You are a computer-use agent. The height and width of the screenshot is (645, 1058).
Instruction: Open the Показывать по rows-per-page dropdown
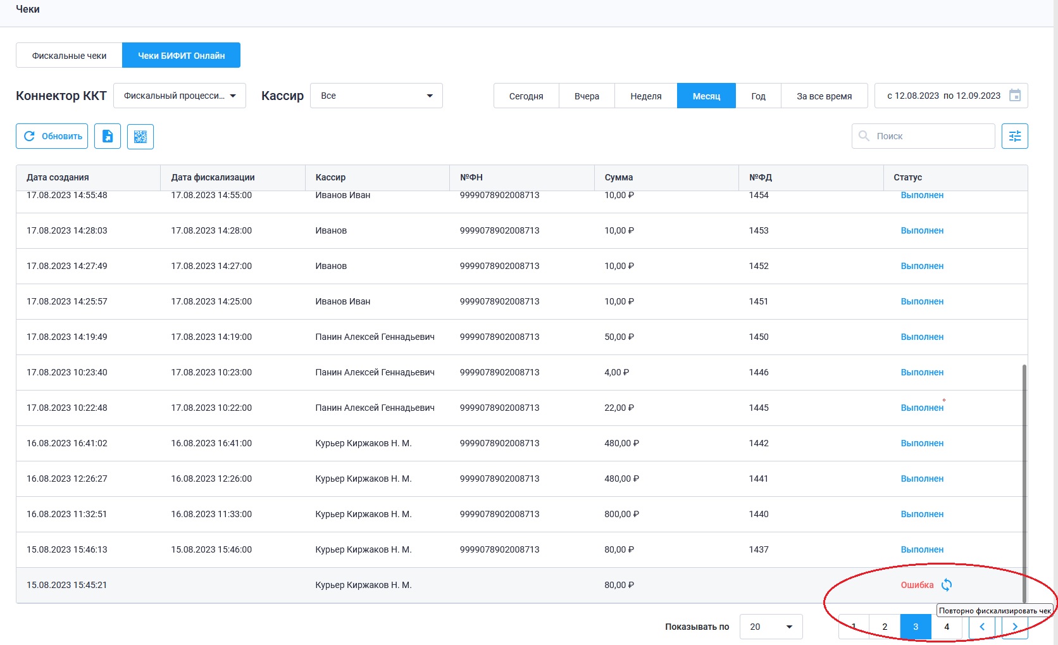tap(771, 627)
